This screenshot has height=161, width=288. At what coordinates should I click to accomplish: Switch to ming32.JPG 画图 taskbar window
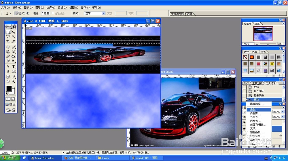146,158
